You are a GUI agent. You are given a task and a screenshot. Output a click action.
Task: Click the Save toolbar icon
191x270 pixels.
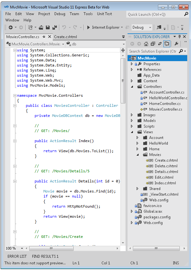47,27
